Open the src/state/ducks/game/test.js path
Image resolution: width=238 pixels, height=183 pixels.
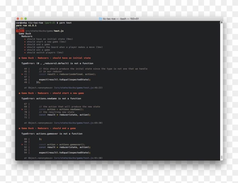45,31
